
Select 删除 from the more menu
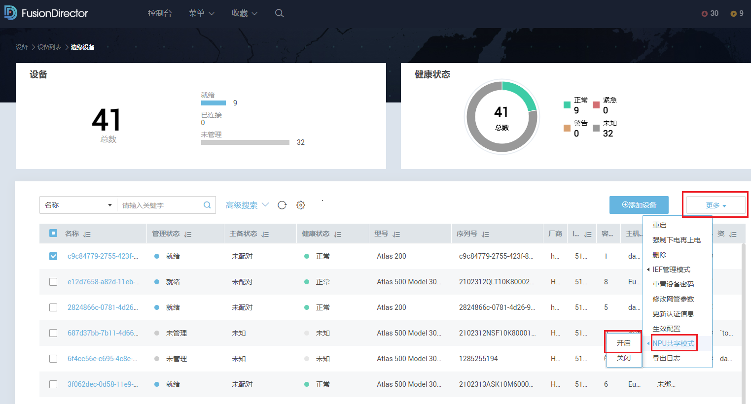pyautogui.click(x=659, y=255)
